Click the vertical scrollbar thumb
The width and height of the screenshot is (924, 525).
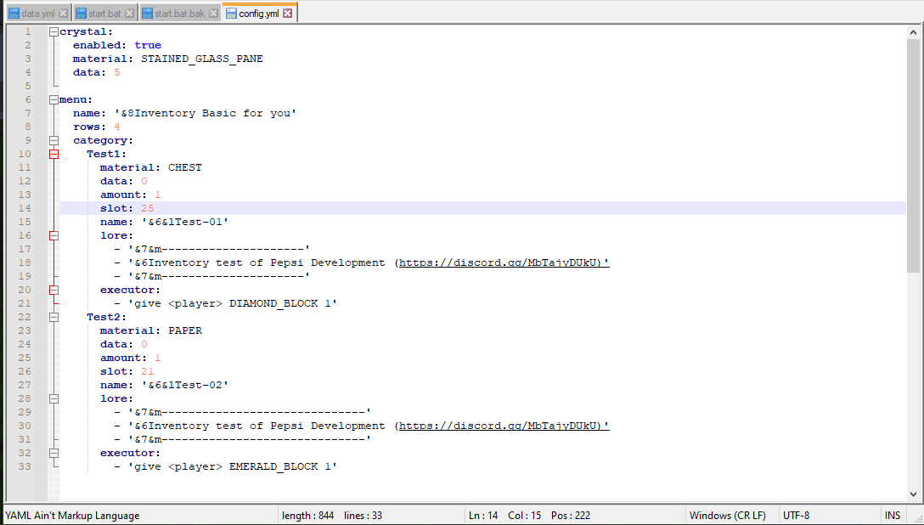click(x=914, y=155)
